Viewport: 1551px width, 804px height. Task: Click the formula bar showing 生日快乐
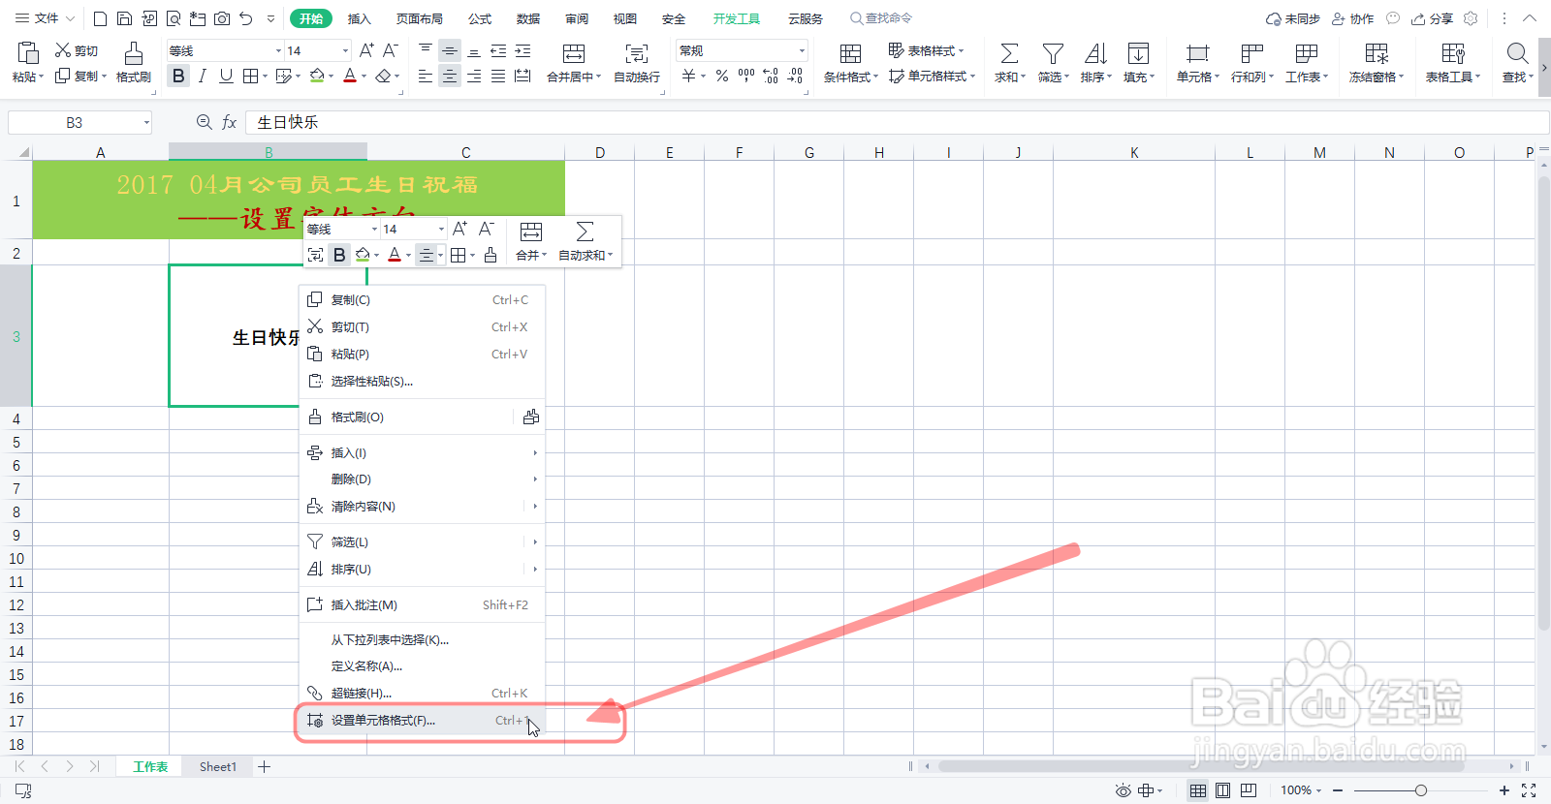896,122
